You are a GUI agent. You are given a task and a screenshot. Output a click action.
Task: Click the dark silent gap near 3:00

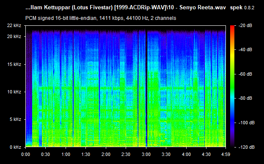point(146,87)
